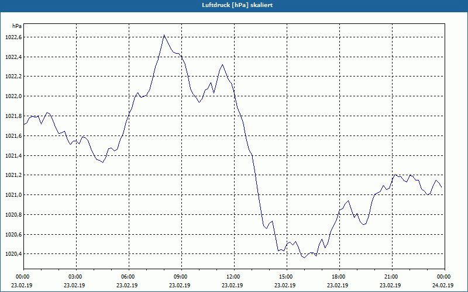Click the "06:00" x-axis time label

tap(127, 277)
